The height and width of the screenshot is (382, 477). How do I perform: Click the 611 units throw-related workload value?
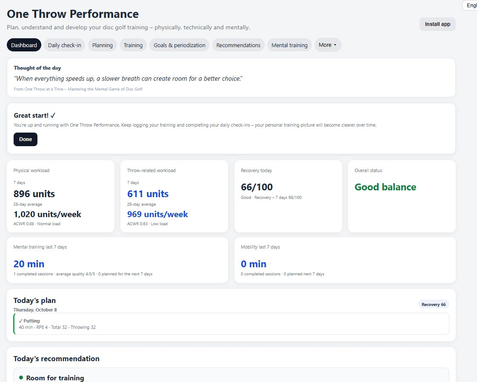click(148, 194)
